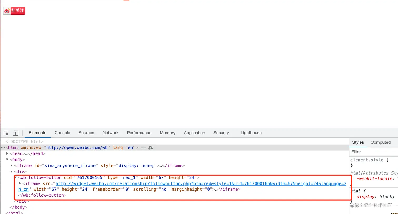Open the Console tab

(x=62, y=133)
